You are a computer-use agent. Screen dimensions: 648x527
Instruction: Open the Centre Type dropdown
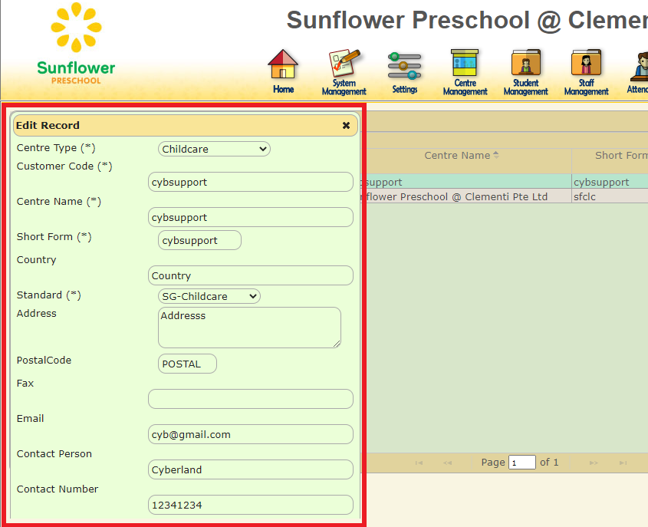click(x=214, y=149)
